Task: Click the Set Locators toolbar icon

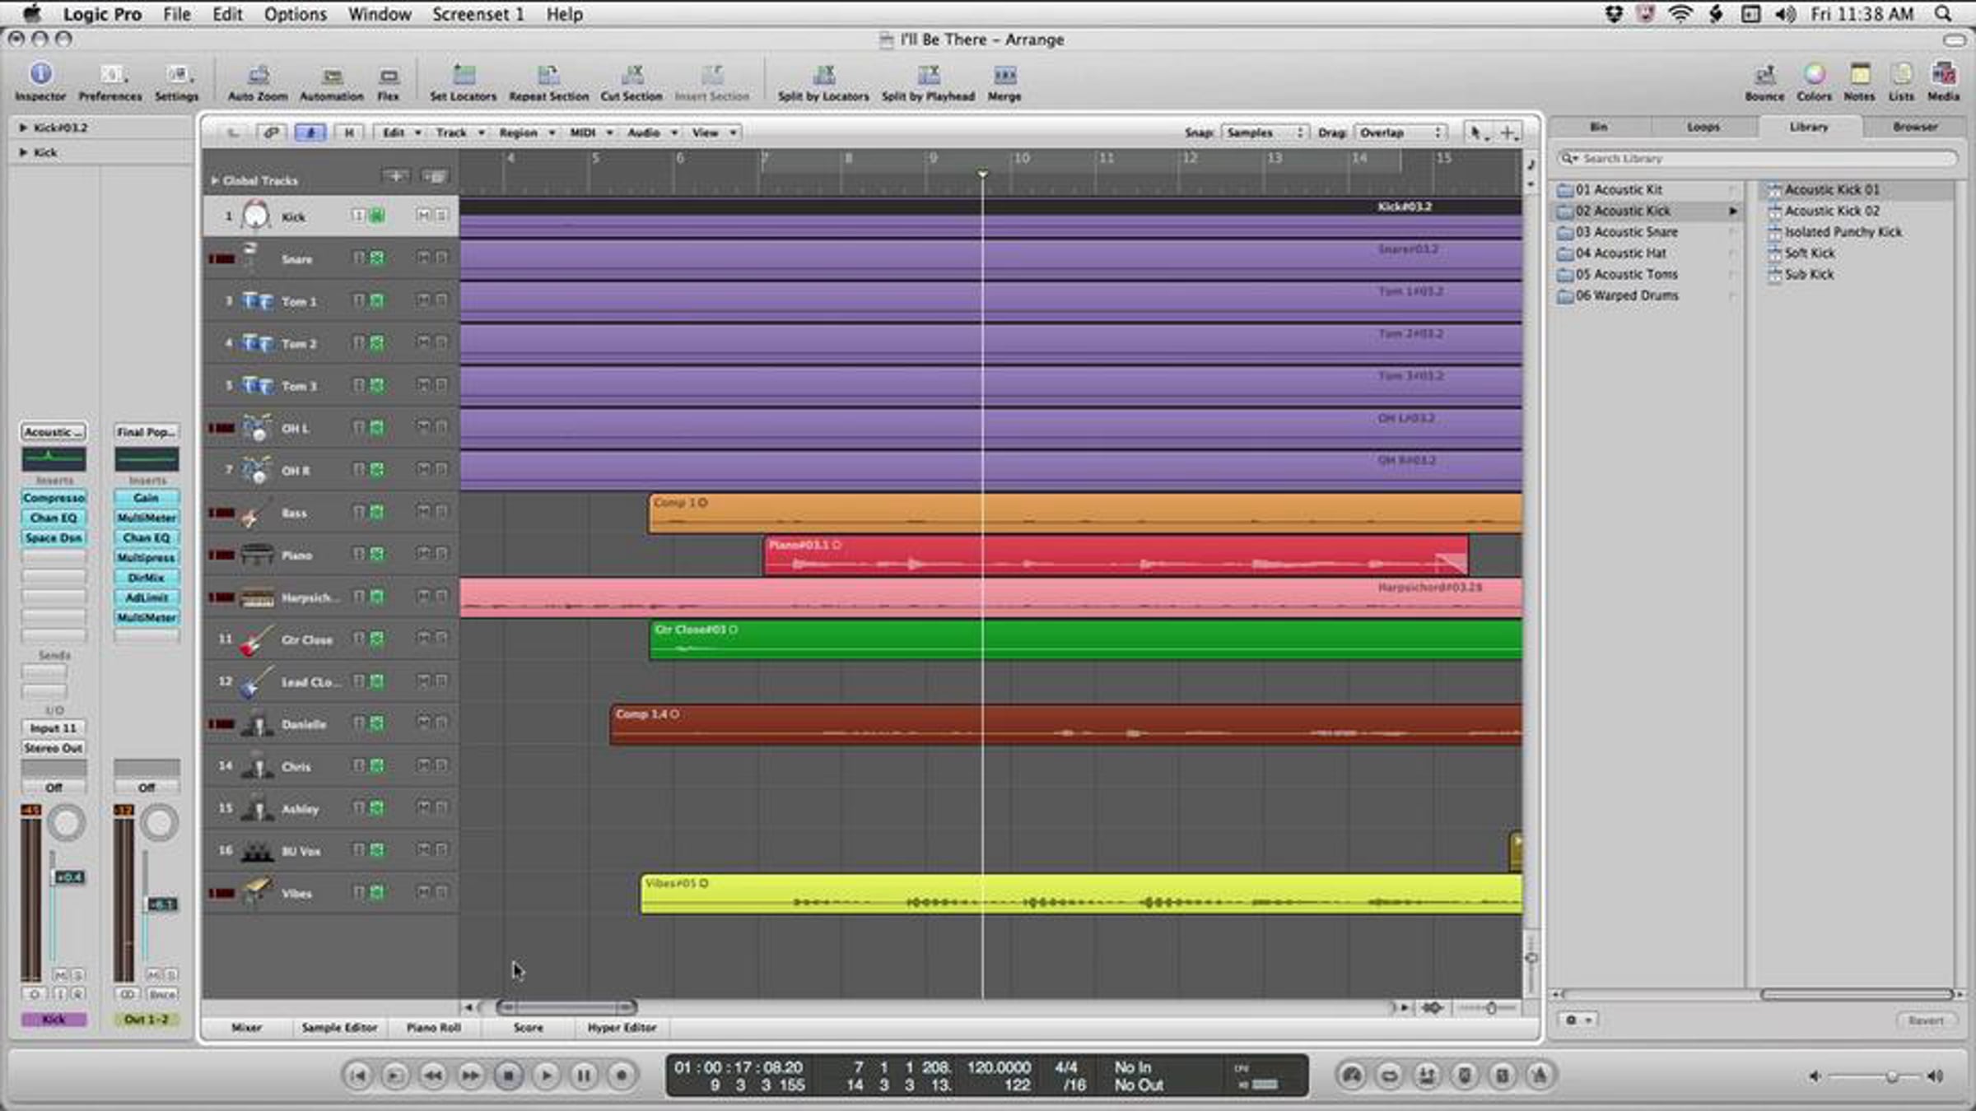Action: (463, 77)
